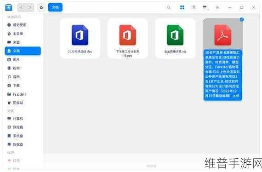Select the green Excel file icon
The image size is (262, 172).
tap(175, 35)
